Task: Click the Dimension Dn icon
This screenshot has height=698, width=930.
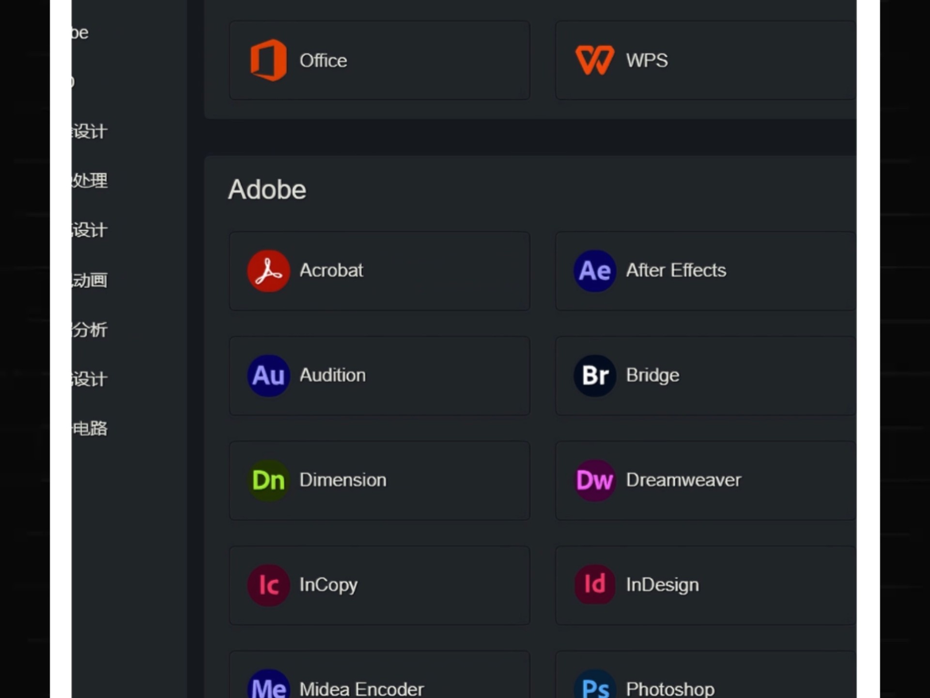Action: tap(269, 480)
